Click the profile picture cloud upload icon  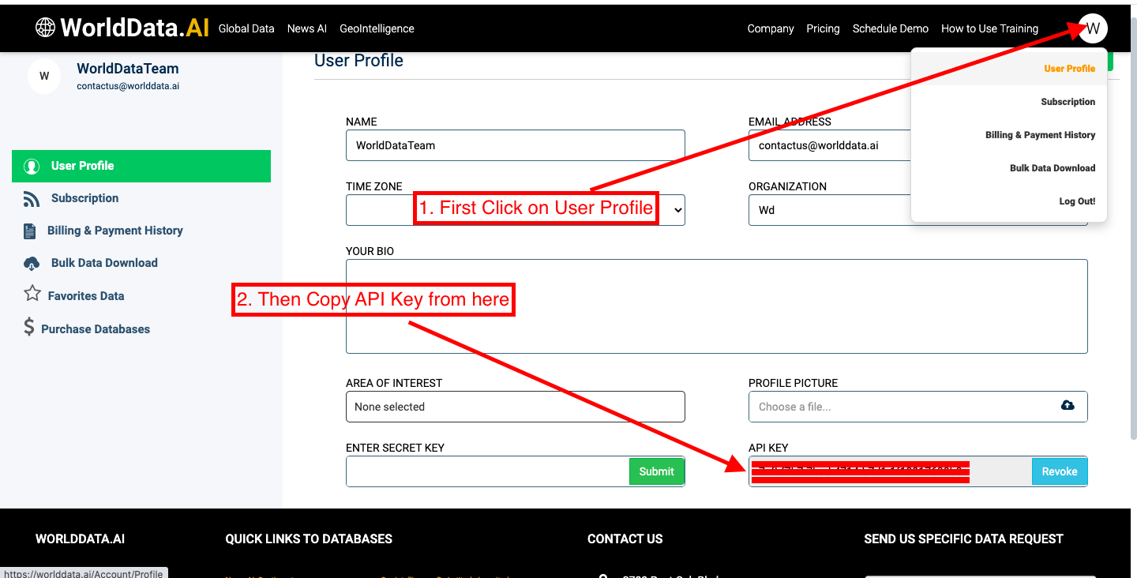(x=1068, y=406)
